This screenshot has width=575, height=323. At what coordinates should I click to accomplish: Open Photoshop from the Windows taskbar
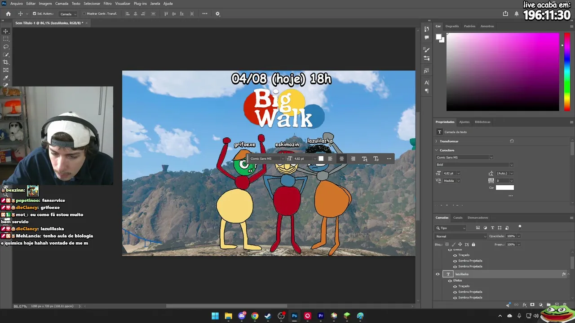[x=294, y=316]
